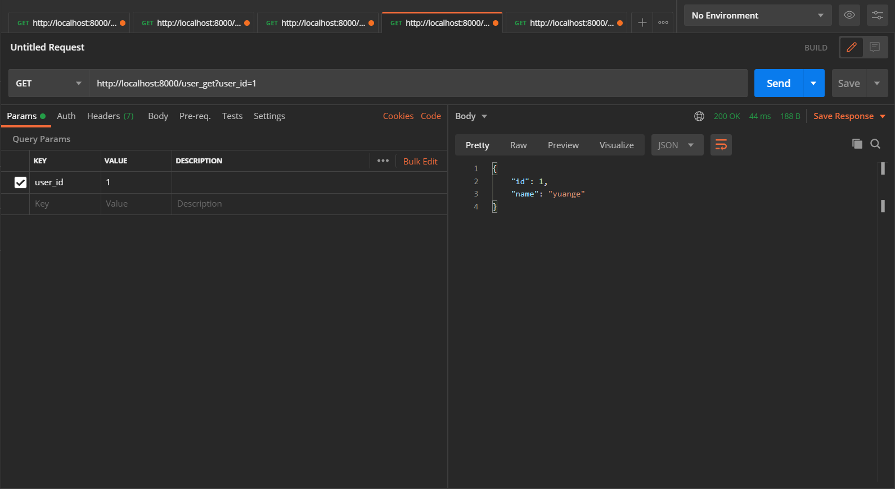Open the Cookies link
Viewport: 895px width, 489px height.
398,116
